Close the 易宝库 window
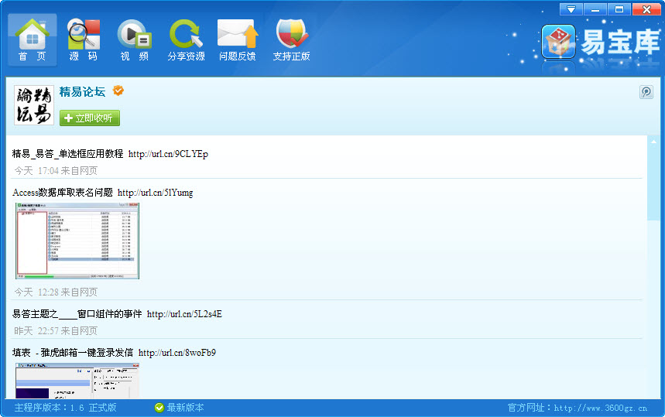This screenshot has height=417, width=665. coord(646,9)
